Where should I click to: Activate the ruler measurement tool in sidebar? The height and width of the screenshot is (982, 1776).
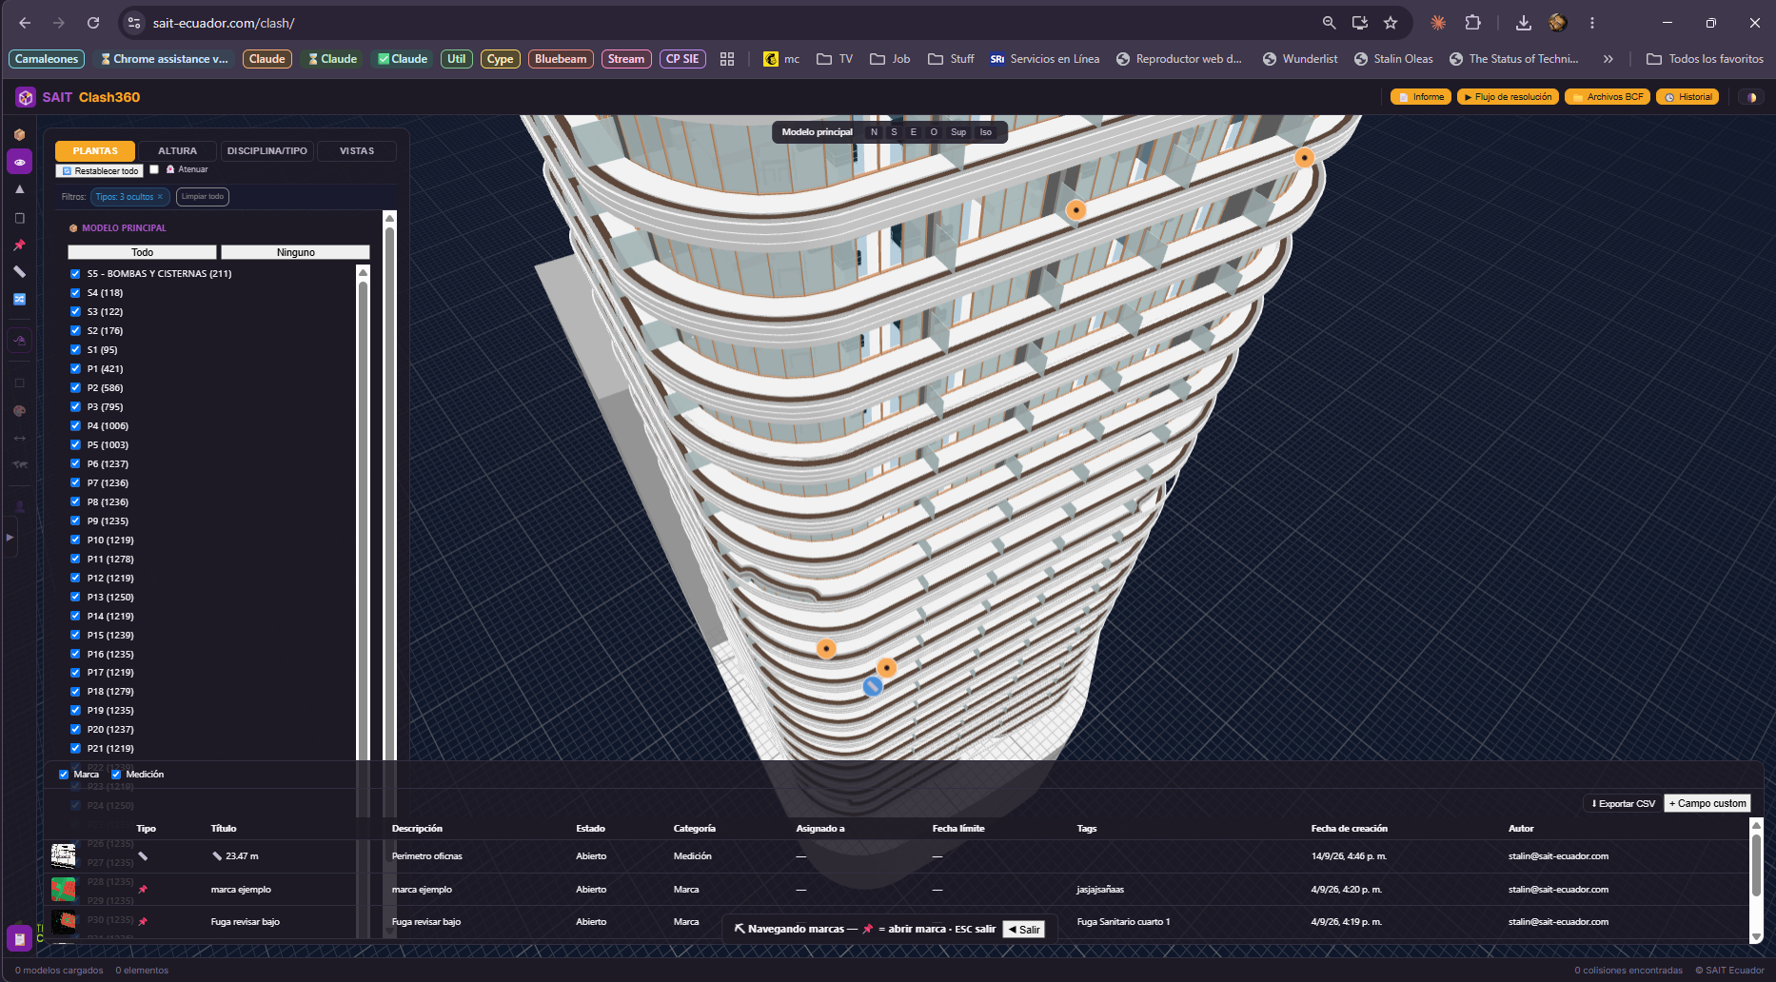tap(19, 272)
